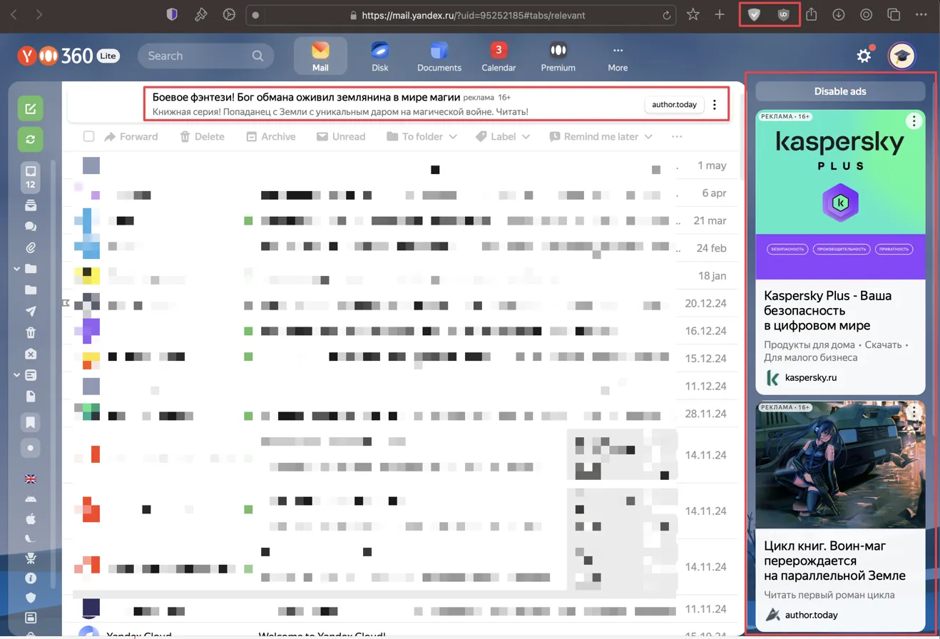This screenshot has height=639, width=940.
Task: Open the Trash folder in sidebar
Action: click(x=31, y=332)
